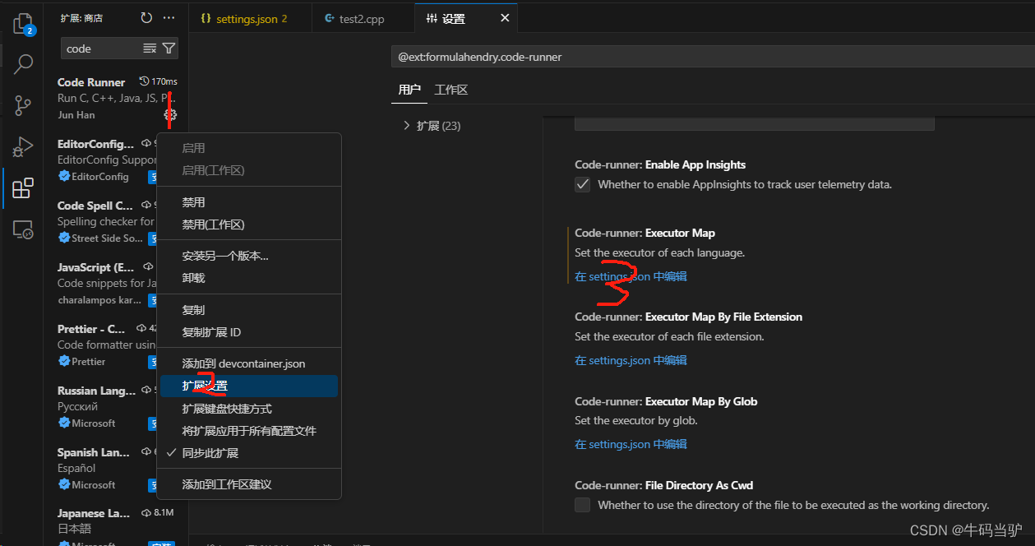Open the Explorer view icon
The image size is (1035, 546).
[x=23, y=23]
